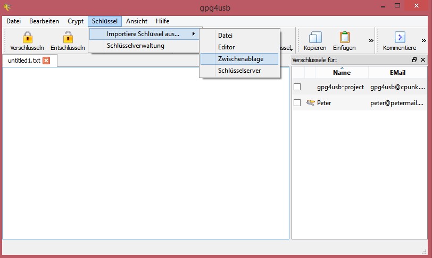The height and width of the screenshot is (258, 432).
Task: Click the Verschlüsseln lock icon
Action: 27,38
